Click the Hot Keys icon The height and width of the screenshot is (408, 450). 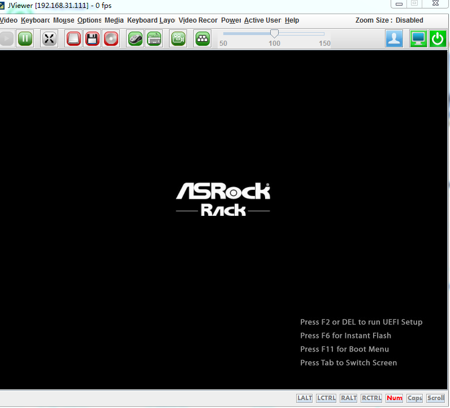tap(202, 38)
